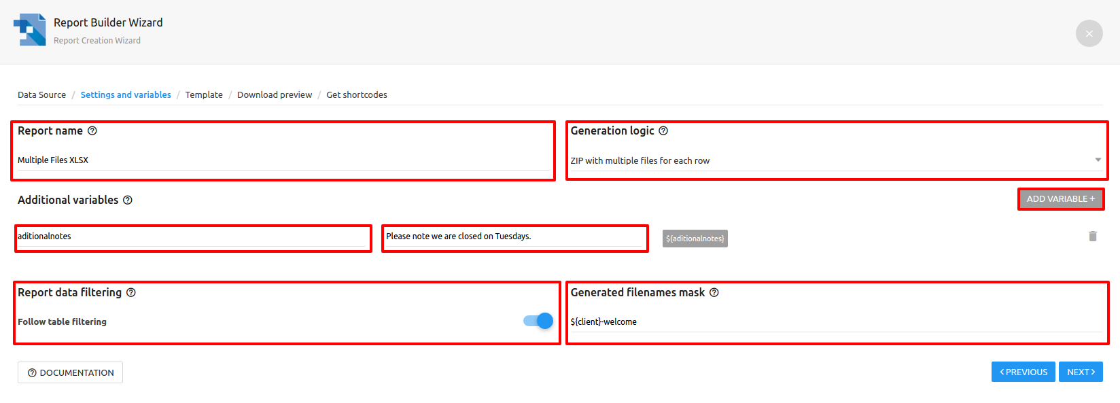Screen dimensions: 1120x403
Task: Click the PREVIOUS button
Action: coord(1023,372)
